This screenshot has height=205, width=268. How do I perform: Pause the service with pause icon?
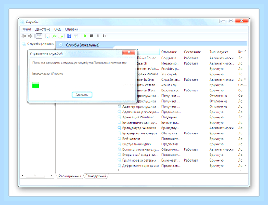[x=98, y=36]
